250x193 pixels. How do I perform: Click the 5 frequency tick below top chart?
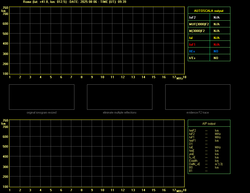(51, 77)
